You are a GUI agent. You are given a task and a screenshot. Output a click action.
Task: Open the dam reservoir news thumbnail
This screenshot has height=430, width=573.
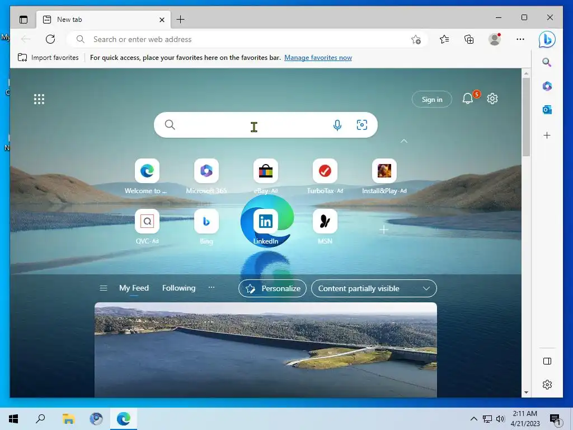click(x=266, y=350)
